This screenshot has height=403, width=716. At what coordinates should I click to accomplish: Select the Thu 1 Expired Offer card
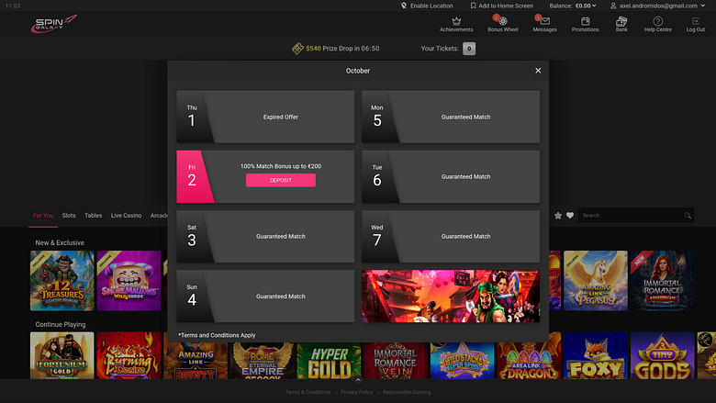265,117
